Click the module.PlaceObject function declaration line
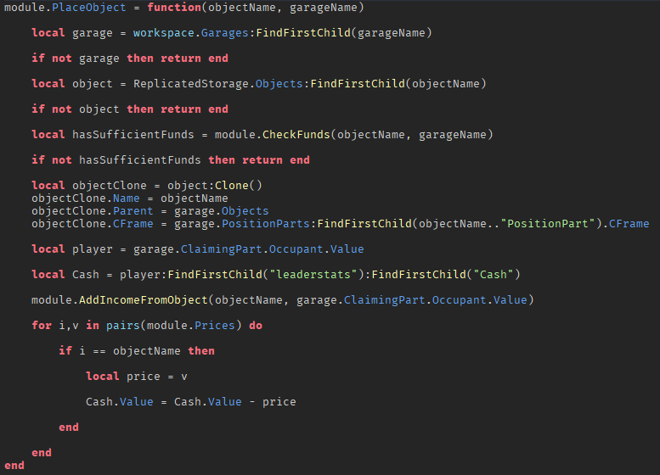Screen dimensions: 660x475 click(x=184, y=8)
